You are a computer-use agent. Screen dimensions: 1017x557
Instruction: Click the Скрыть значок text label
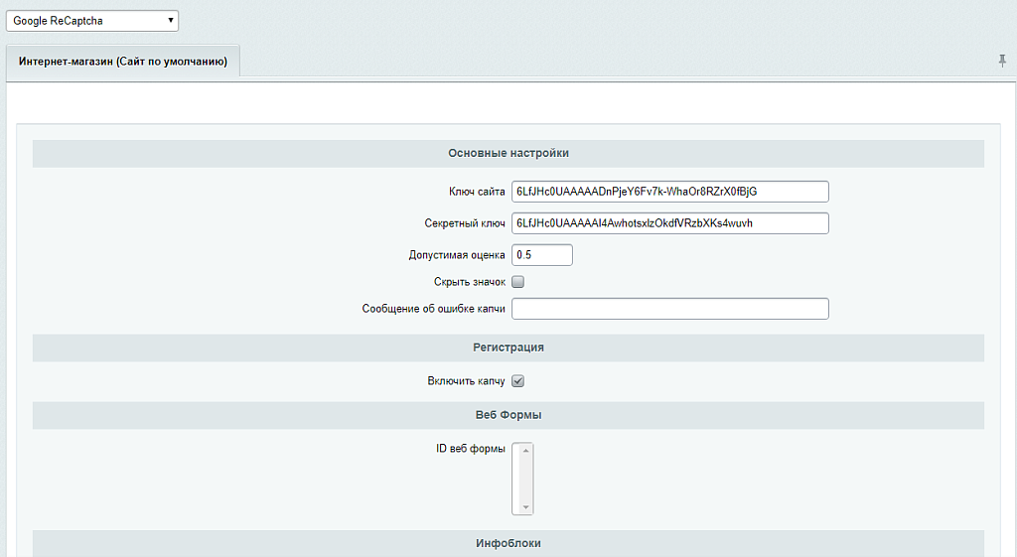click(x=469, y=282)
